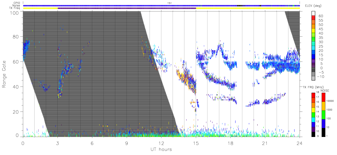Pick the yellow TX FRQ segment between 14 and 15

313,110
